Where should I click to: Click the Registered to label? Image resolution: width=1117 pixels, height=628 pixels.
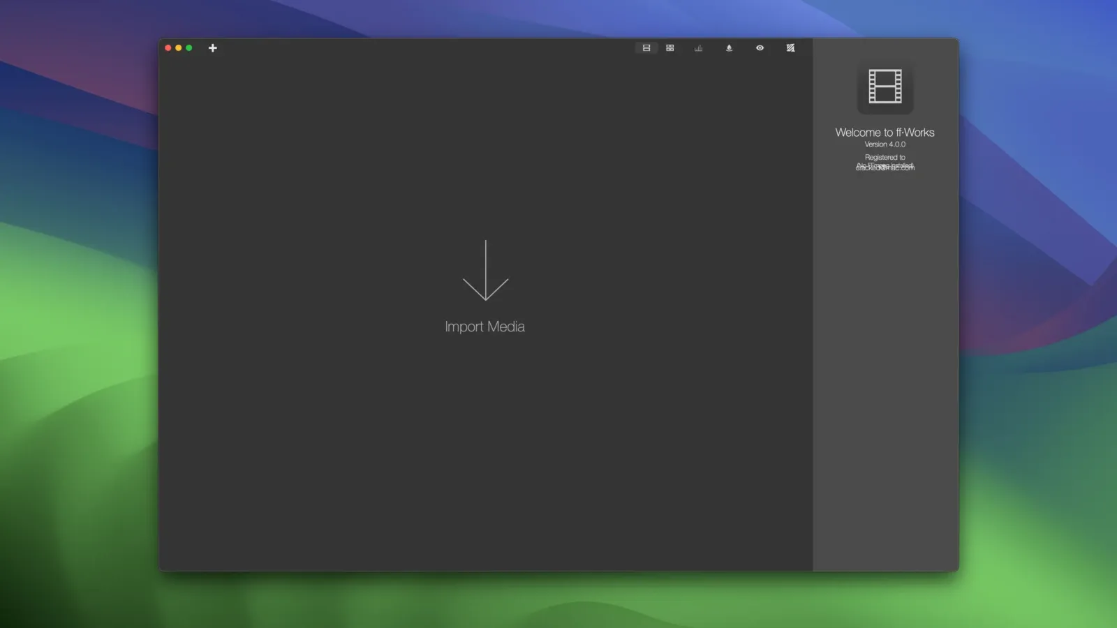click(885, 158)
